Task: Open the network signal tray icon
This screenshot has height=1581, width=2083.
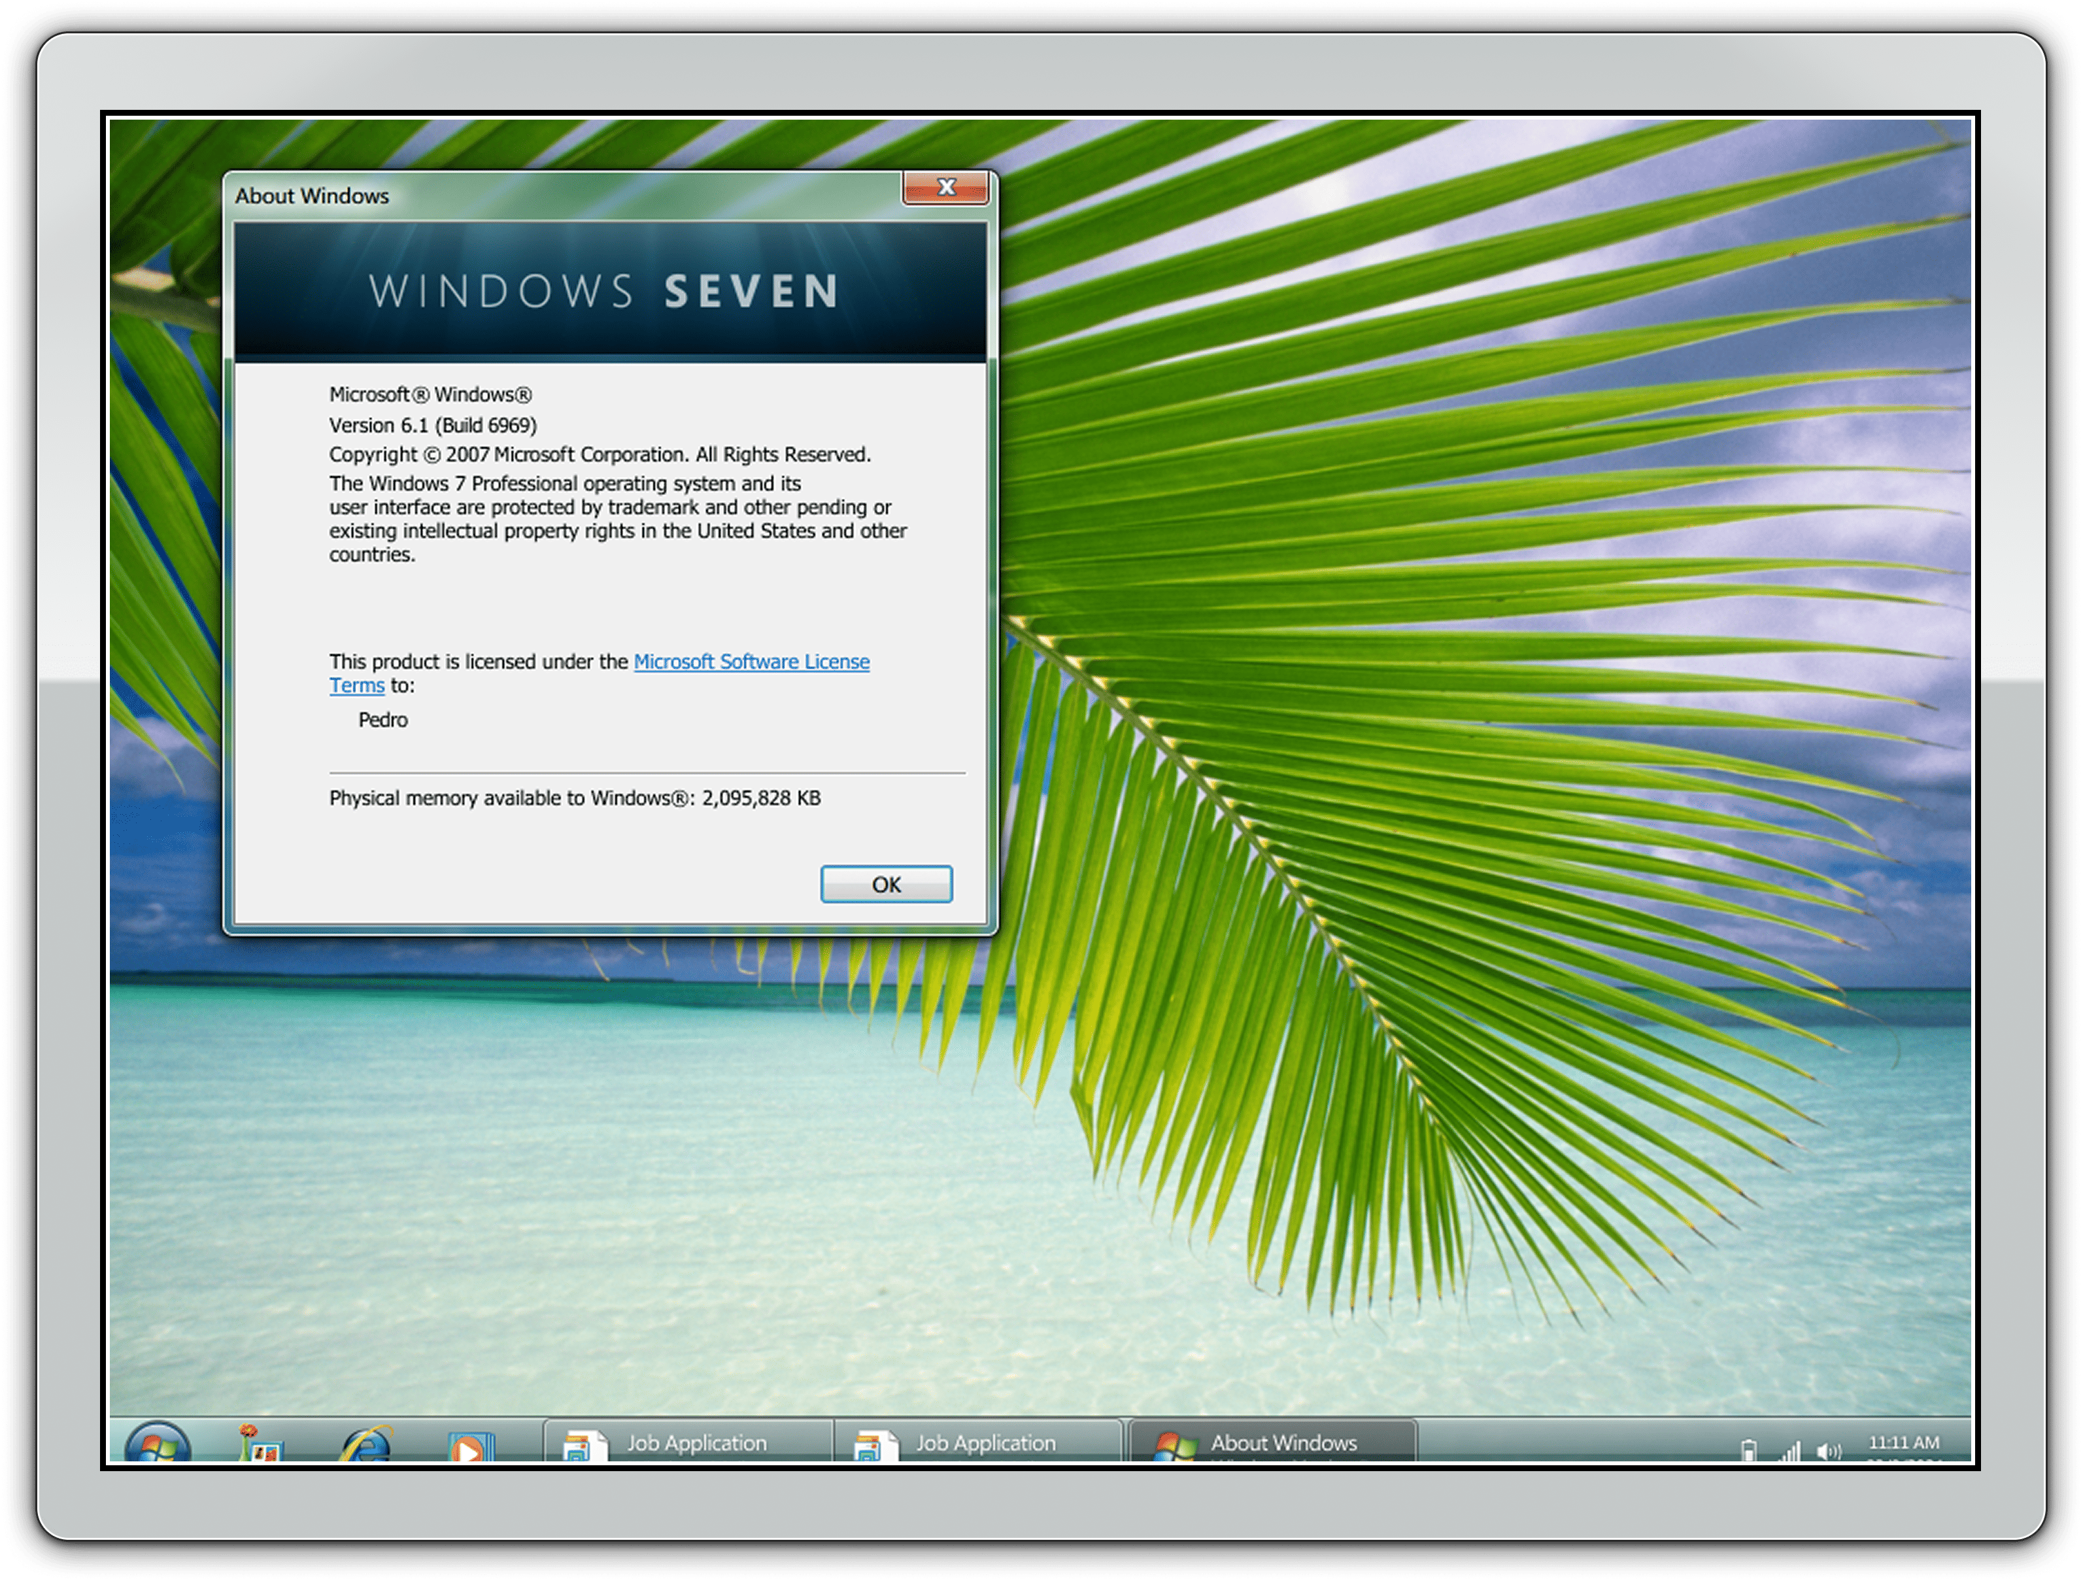Action: 1789,1451
